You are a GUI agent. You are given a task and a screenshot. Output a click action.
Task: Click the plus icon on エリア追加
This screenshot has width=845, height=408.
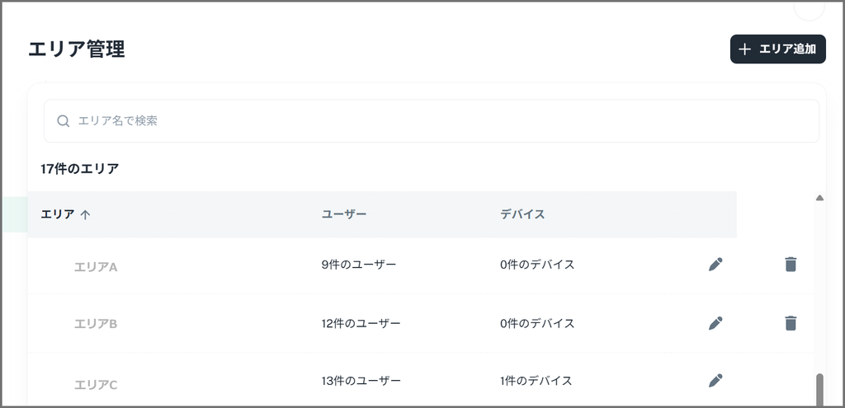(x=745, y=49)
